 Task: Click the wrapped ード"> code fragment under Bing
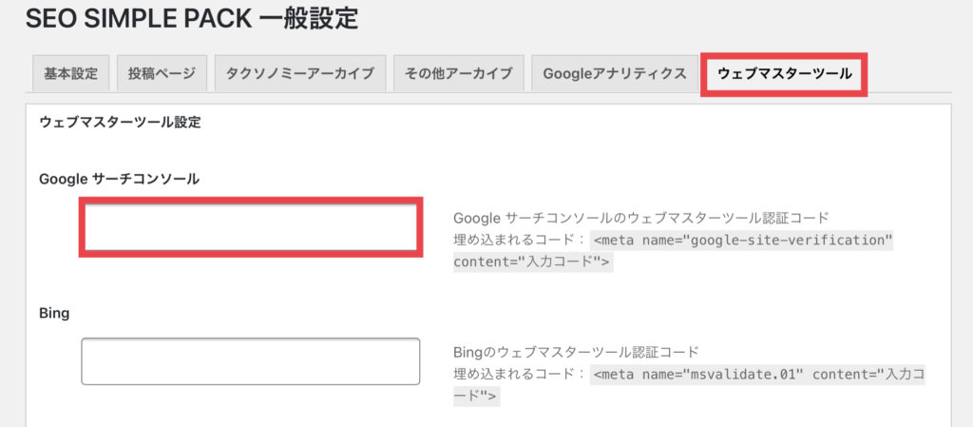(477, 398)
